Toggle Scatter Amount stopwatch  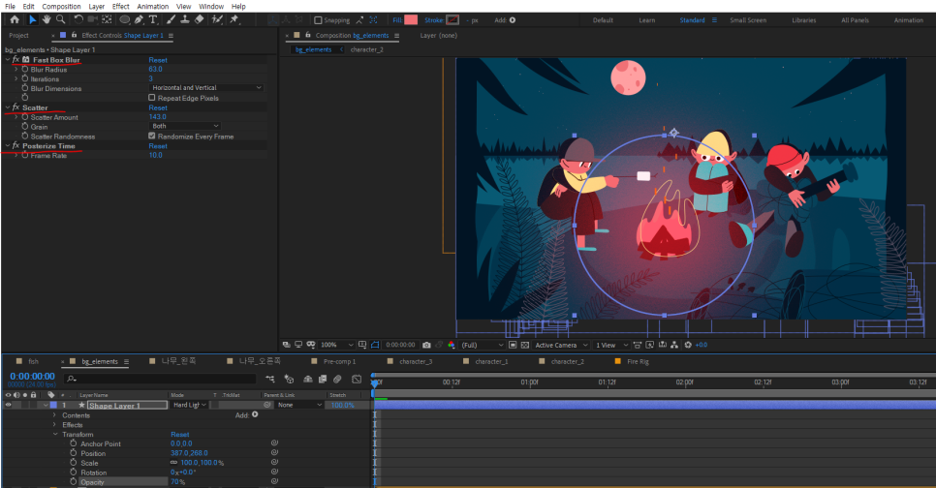24,117
